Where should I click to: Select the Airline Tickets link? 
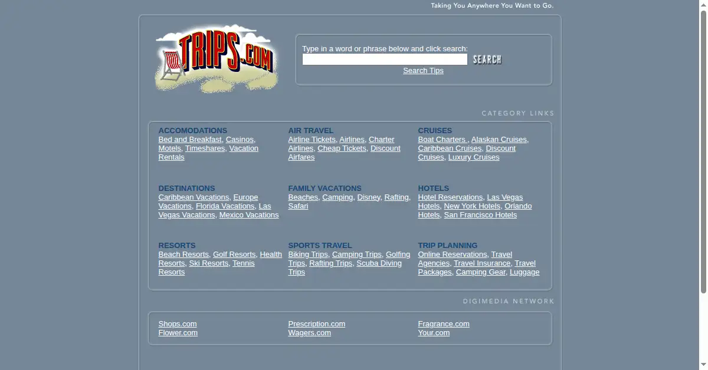312,140
